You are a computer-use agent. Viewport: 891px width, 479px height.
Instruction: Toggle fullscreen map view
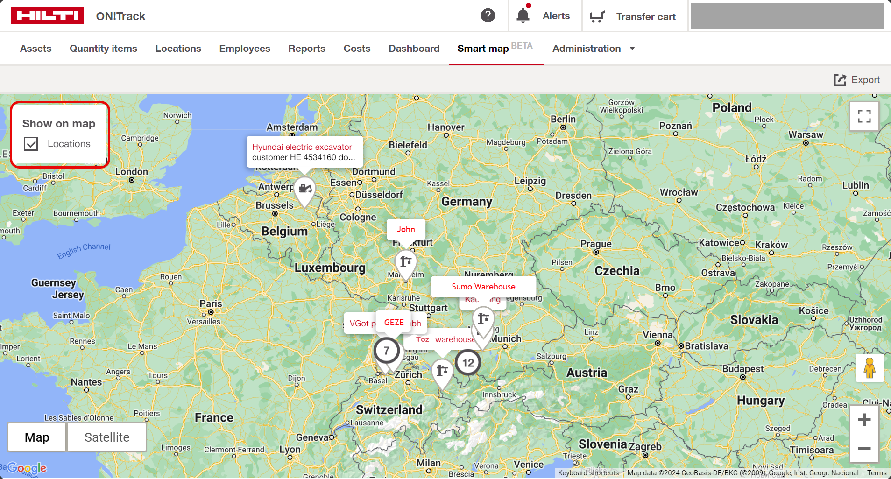tap(864, 116)
